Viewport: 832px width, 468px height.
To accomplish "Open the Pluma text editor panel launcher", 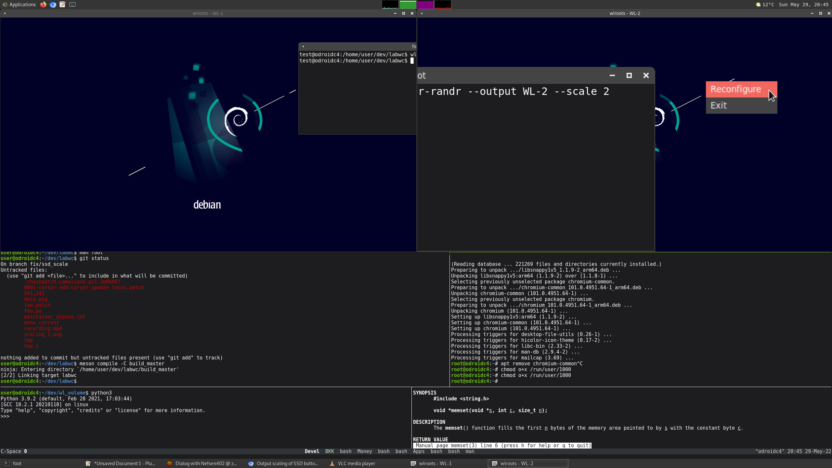I will tap(62, 5).
